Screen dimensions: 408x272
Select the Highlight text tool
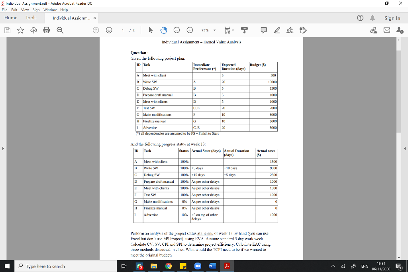[x=277, y=30]
